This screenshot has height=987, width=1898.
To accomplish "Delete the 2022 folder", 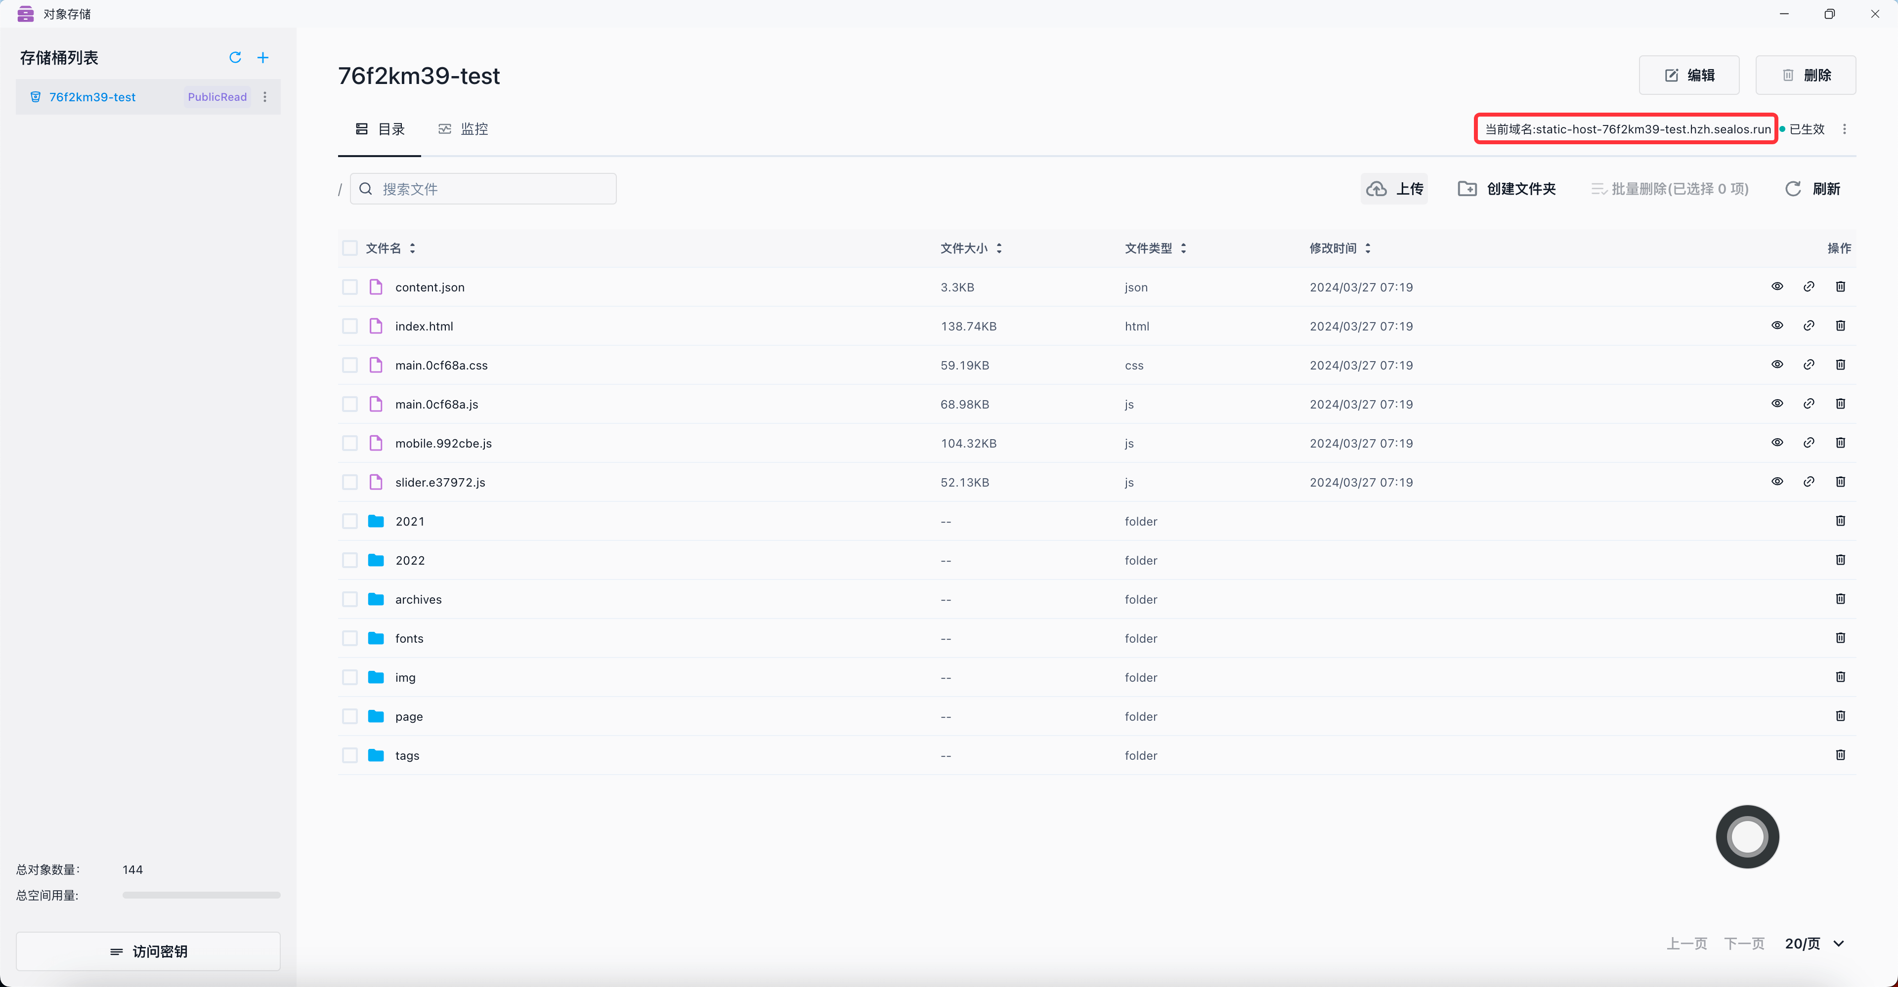I will coord(1841,560).
